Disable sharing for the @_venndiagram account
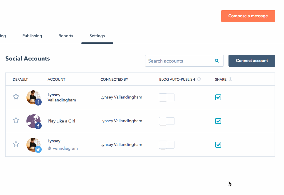This screenshot has width=284, height=195. [x=218, y=145]
